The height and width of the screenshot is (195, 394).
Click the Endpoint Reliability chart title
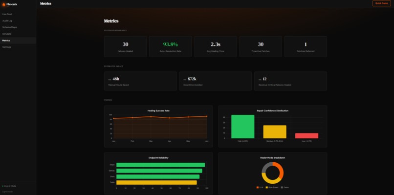pos(158,158)
